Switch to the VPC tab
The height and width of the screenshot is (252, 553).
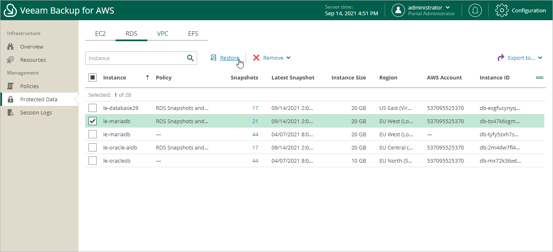click(163, 34)
